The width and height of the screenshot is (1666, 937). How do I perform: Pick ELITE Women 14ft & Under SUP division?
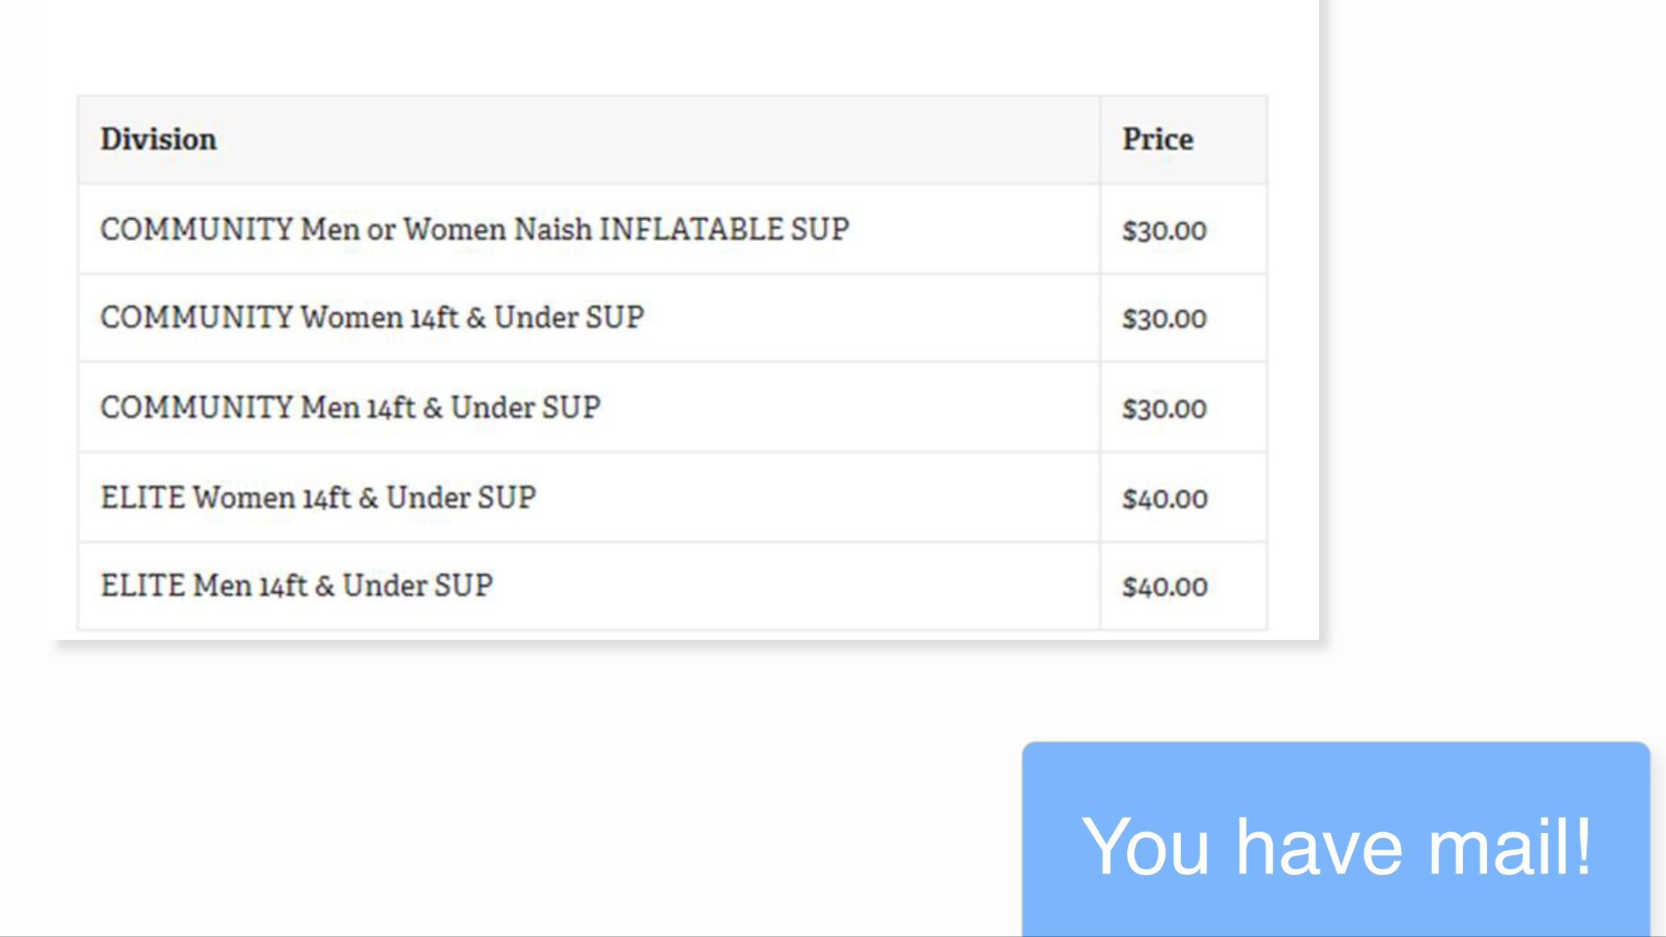tap(318, 498)
